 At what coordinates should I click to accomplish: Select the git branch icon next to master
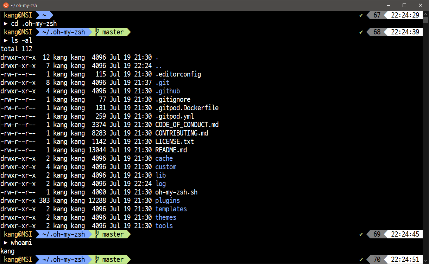97,32
